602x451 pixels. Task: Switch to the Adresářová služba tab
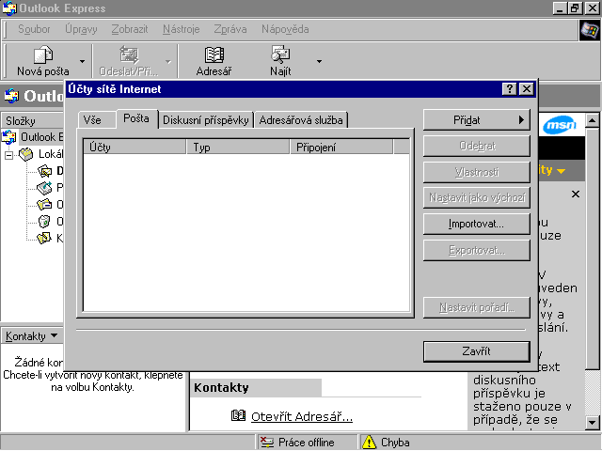coord(301,120)
